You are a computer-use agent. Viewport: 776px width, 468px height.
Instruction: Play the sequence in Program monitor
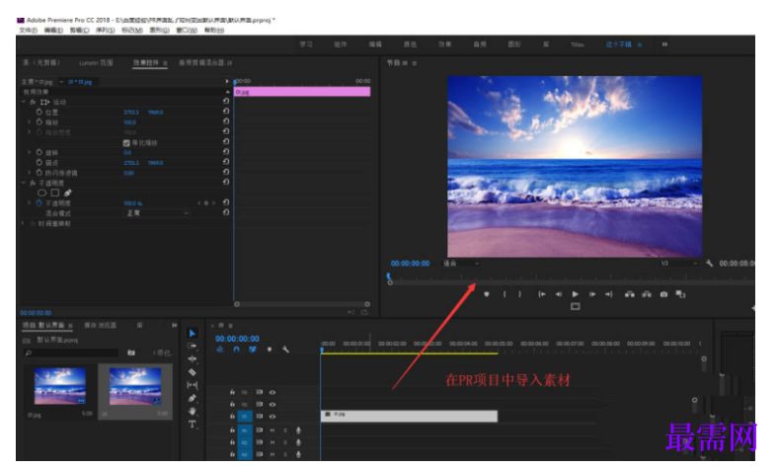tap(575, 294)
